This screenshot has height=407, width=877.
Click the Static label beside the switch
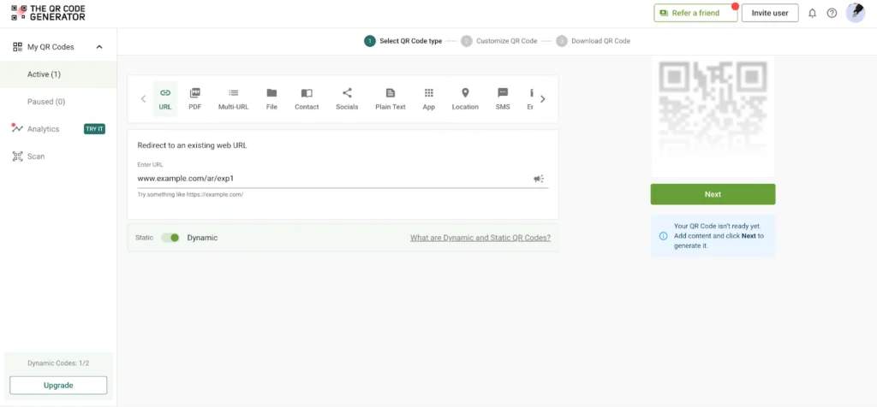coord(144,238)
